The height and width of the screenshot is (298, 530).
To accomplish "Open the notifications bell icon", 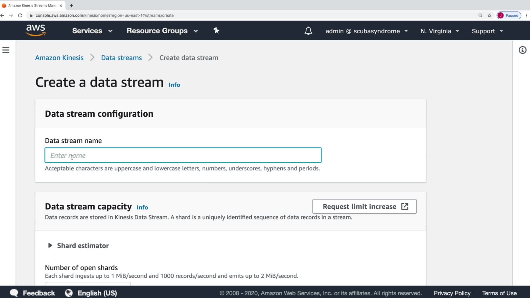I will [x=308, y=31].
